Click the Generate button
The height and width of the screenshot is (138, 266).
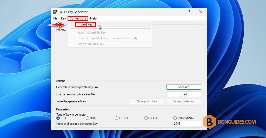184,87
